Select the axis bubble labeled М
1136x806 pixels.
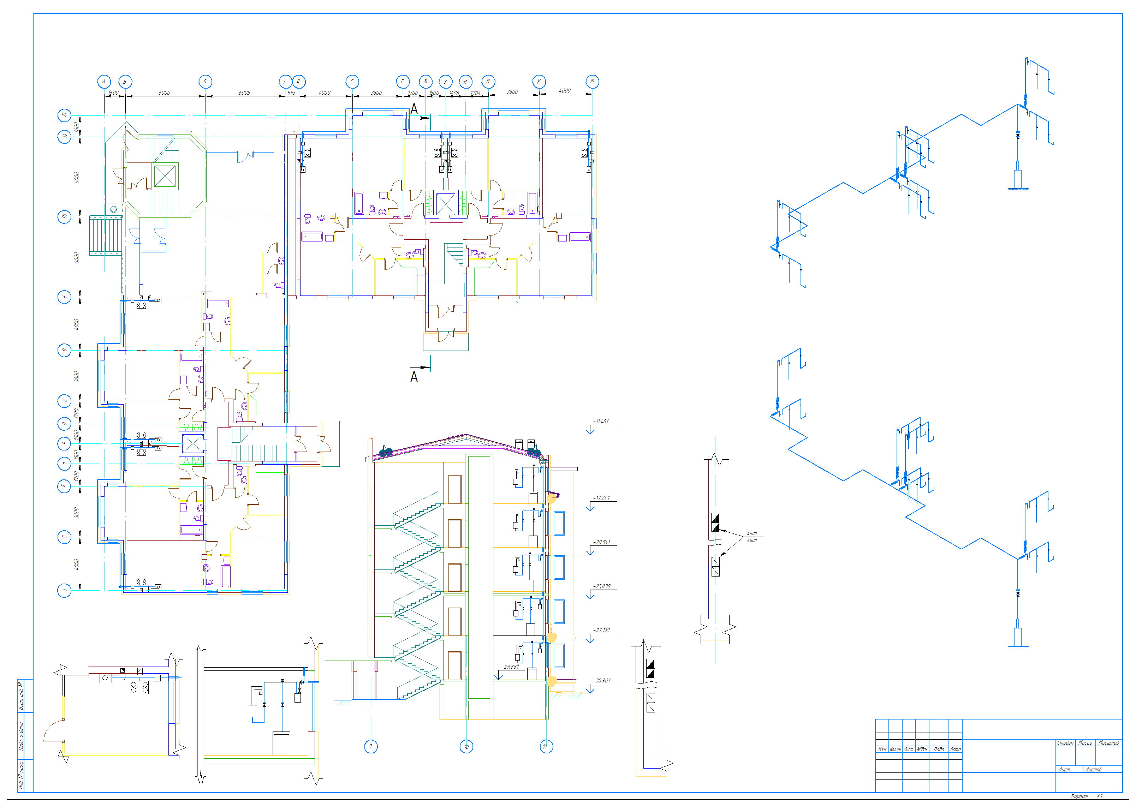coord(592,82)
